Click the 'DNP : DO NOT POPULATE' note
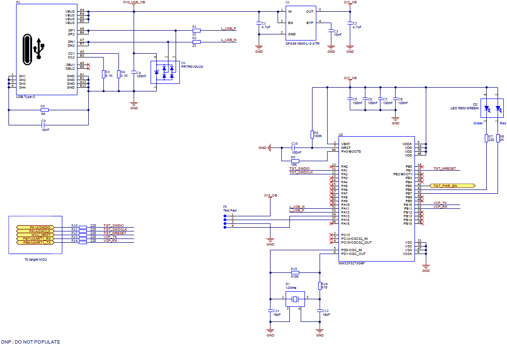This screenshot has height=345, width=507. tap(31, 342)
